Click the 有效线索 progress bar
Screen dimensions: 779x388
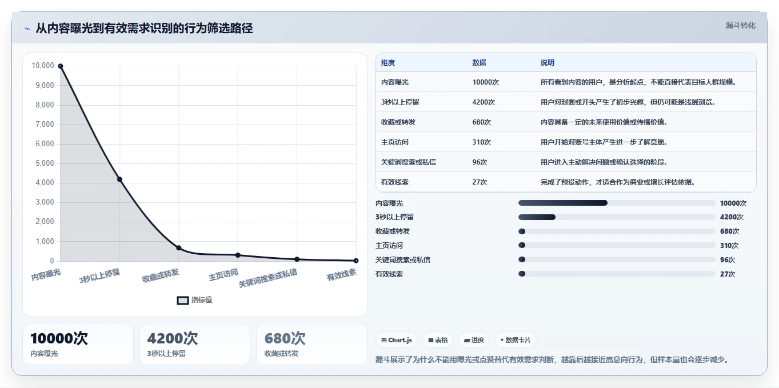click(x=617, y=274)
